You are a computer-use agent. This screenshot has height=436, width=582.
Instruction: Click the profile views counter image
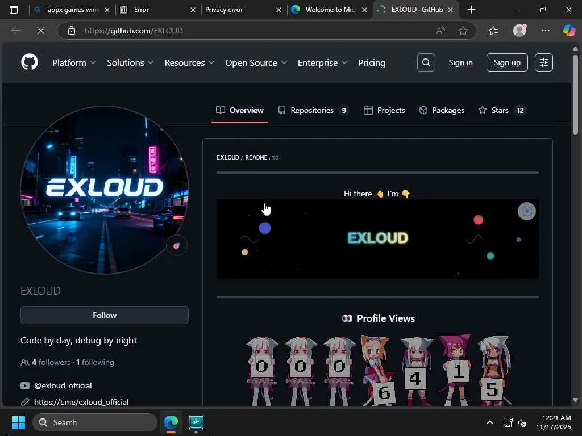point(378,370)
